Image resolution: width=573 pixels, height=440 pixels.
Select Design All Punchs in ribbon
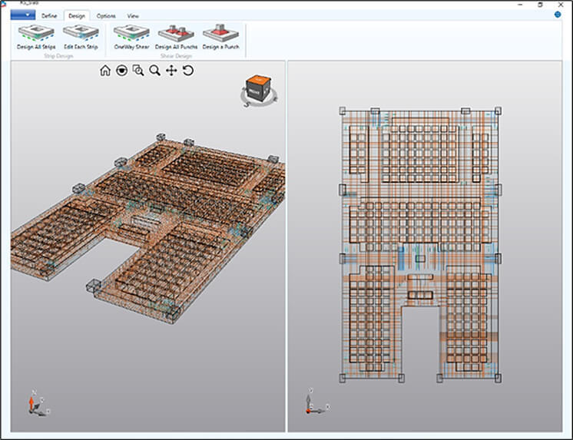[x=177, y=35]
